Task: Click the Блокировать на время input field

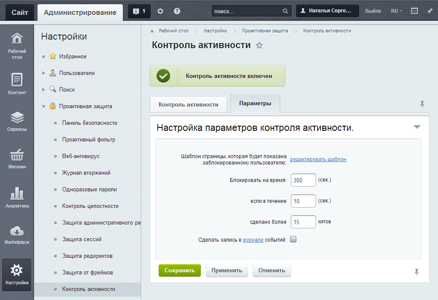Action: tap(303, 180)
